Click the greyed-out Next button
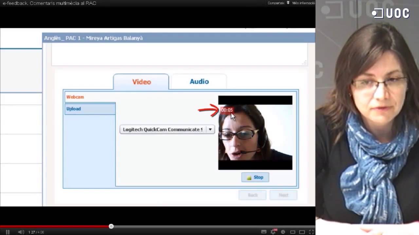The height and width of the screenshot is (235, 419). pos(283,195)
